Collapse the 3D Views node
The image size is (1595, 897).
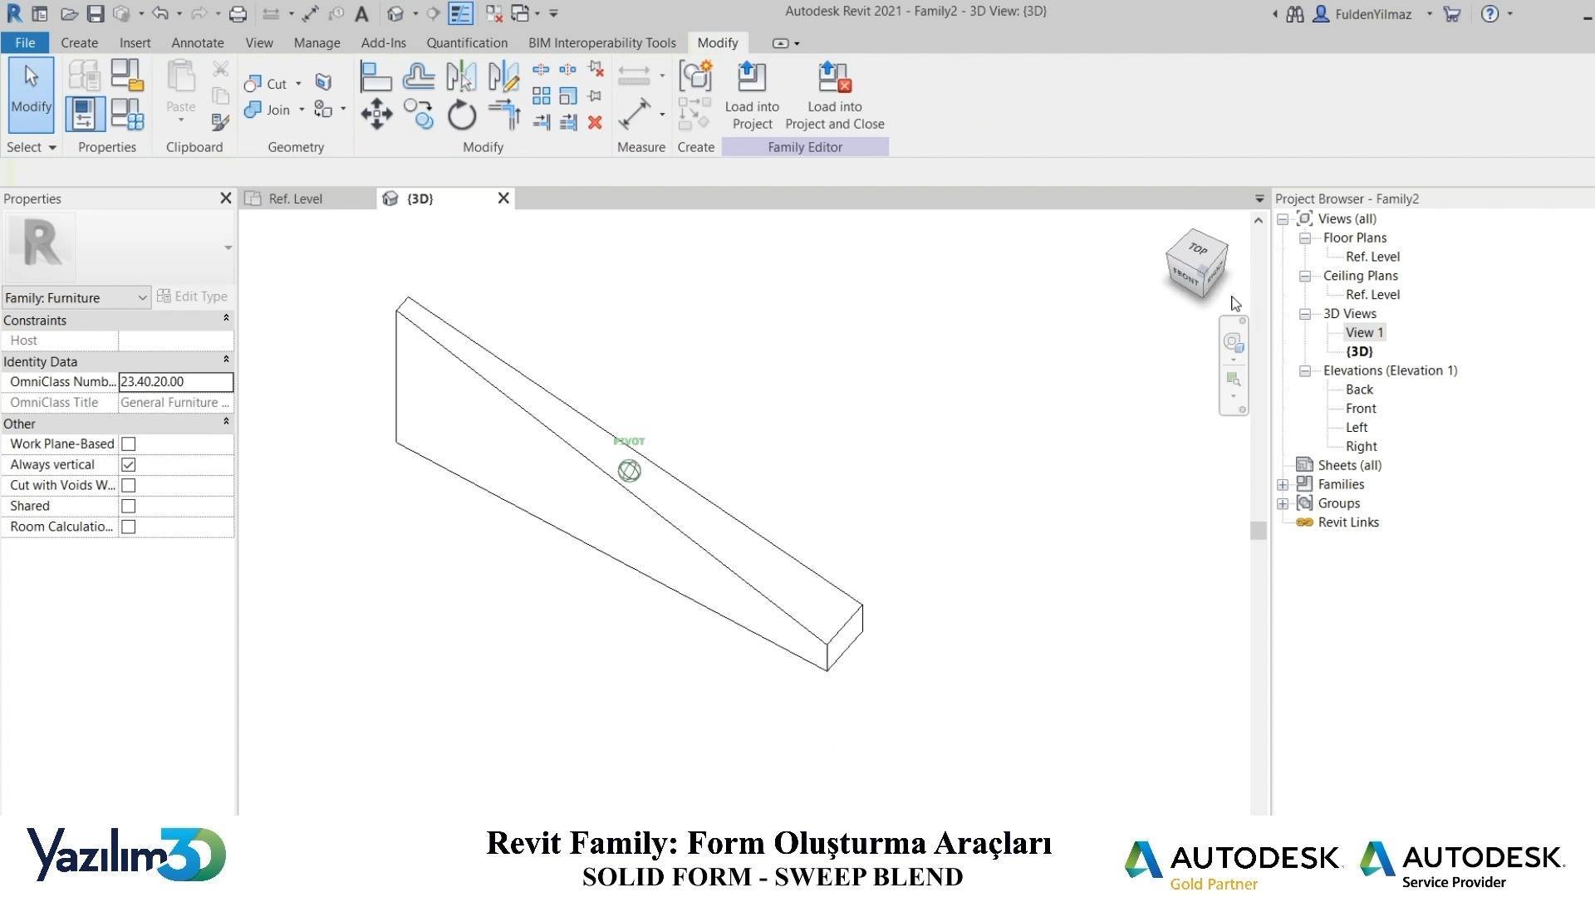pyautogui.click(x=1305, y=314)
